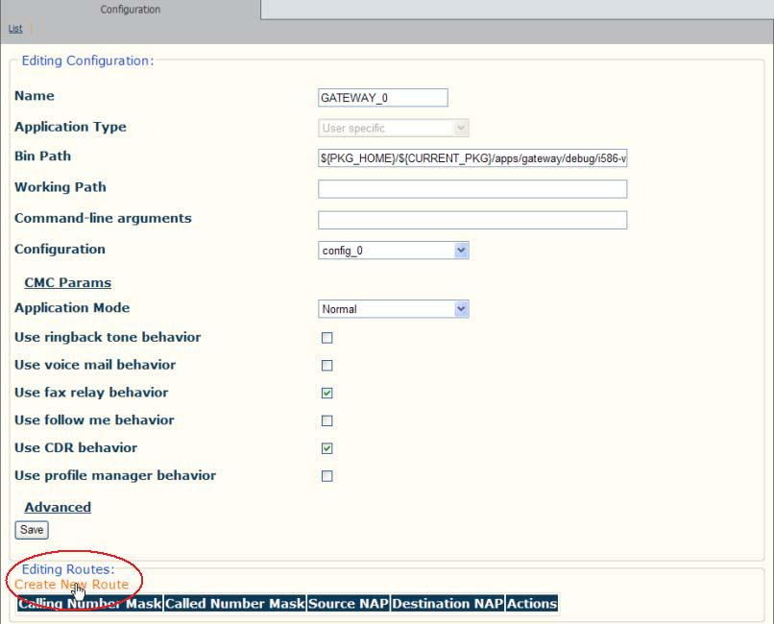774x624 pixels.
Task: Check Use profile manager behavior
Action: pyautogui.click(x=327, y=476)
